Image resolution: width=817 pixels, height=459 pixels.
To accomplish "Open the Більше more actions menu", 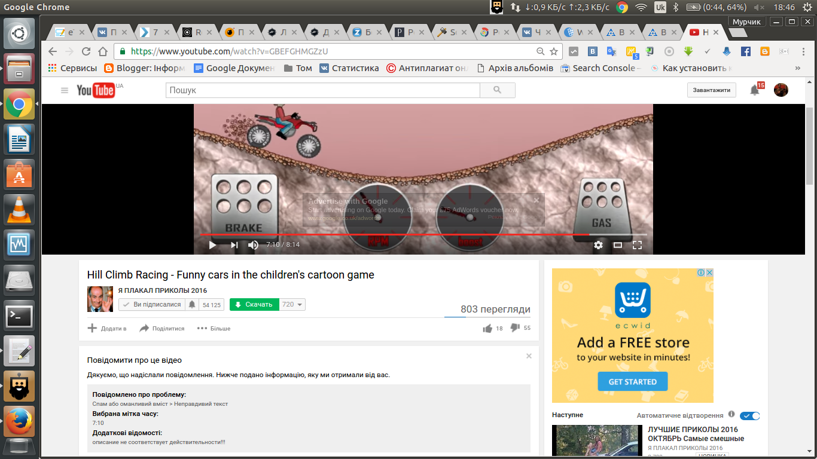I will point(214,328).
